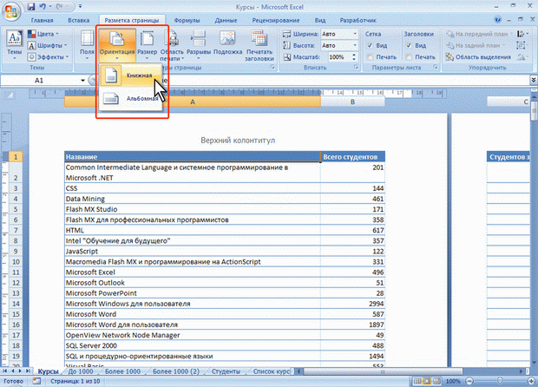Toggle Сетка Печать gridlines print checkbox
Screen dimensions: 538x387
tap(370, 57)
